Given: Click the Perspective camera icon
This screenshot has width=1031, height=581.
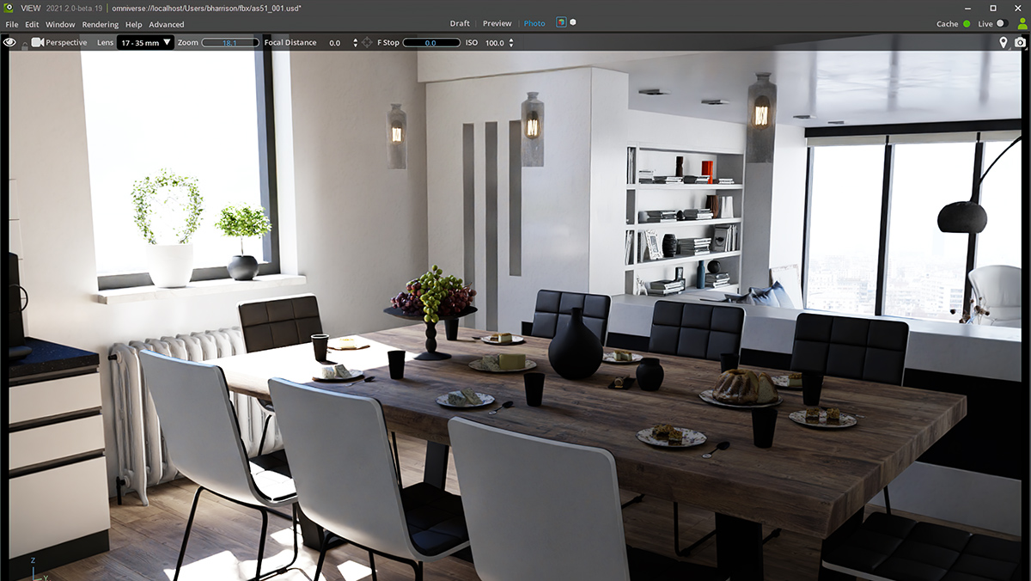Looking at the screenshot, I should click(37, 42).
